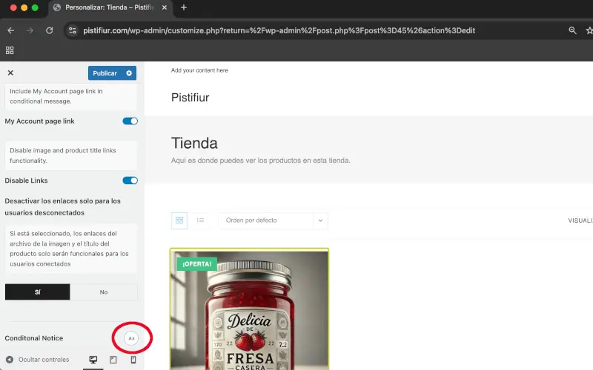This screenshot has width=593, height=370.
Task: Click zoom magnifier icon in address bar
Action: coord(572,30)
